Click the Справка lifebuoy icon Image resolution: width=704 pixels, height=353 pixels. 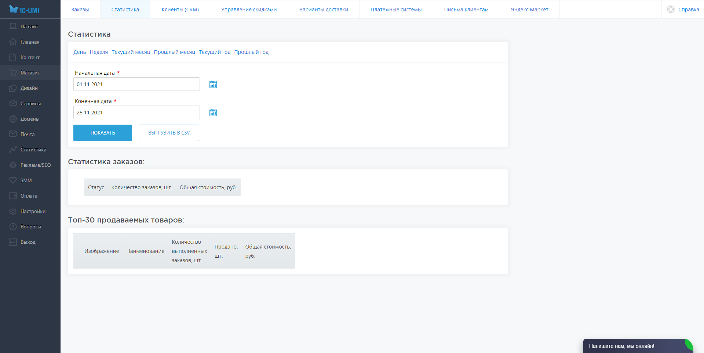pyautogui.click(x=671, y=10)
